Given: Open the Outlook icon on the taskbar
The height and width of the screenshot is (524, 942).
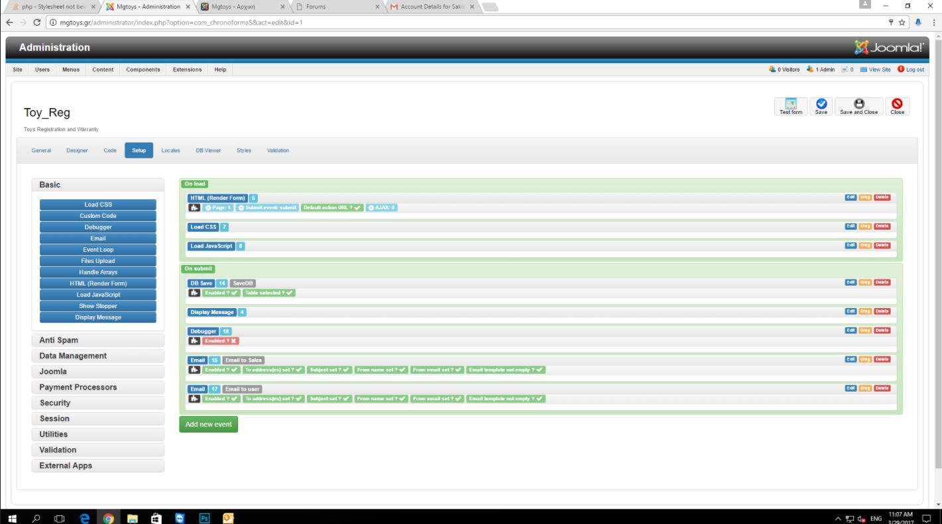Looking at the screenshot, I should click(228, 518).
